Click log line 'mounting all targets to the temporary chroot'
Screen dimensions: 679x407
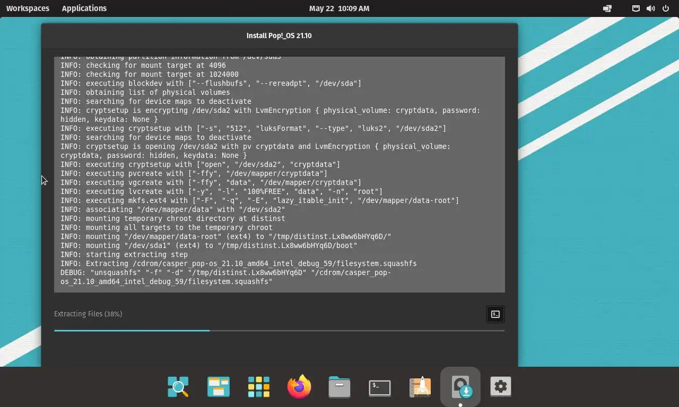point(167,227)
